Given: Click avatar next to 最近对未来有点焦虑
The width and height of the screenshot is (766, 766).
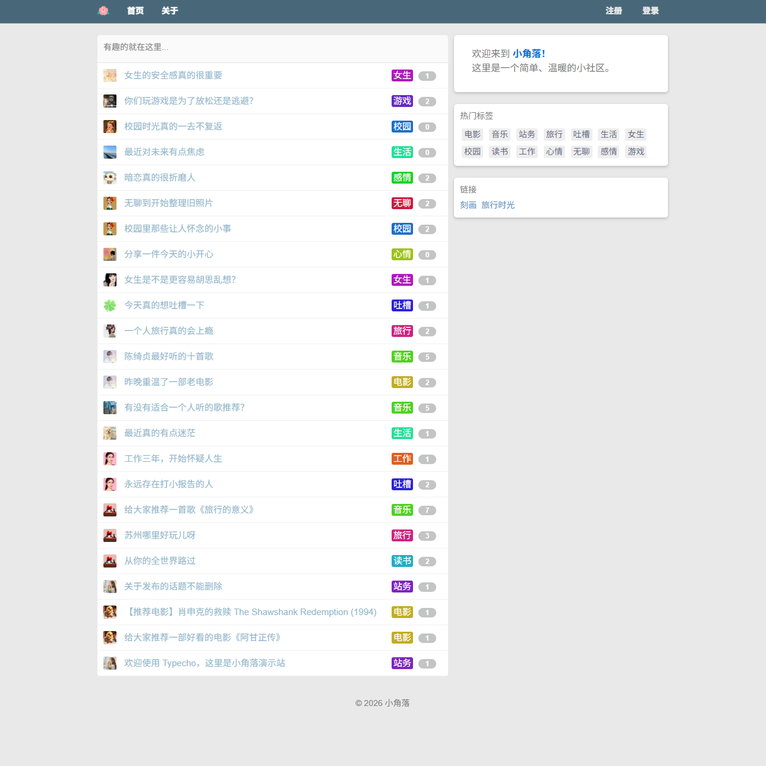Looking at the screenshot, I should point(110,152).
